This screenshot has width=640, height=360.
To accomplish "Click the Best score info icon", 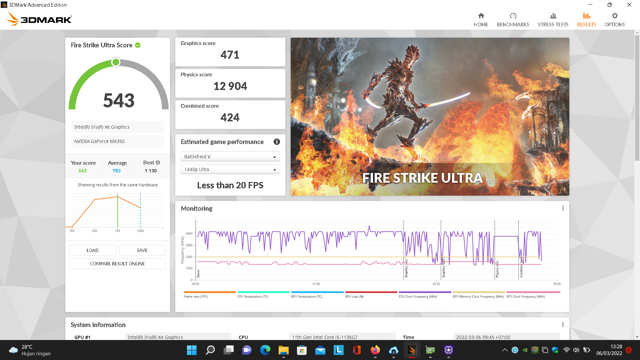I will 158,163.
